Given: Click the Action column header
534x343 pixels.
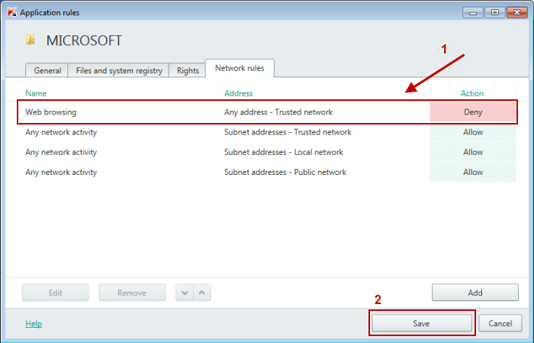Looking at the screenshot, I should pyautogui.click(x=472, y=93).
